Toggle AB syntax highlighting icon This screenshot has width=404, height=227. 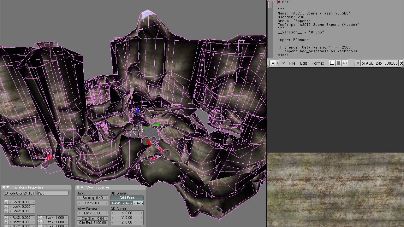345,63
